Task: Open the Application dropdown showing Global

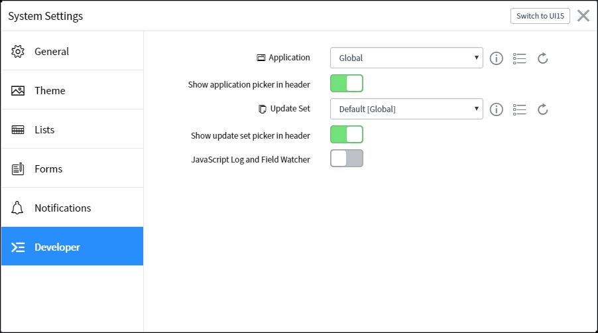Action: pos(406,58)
